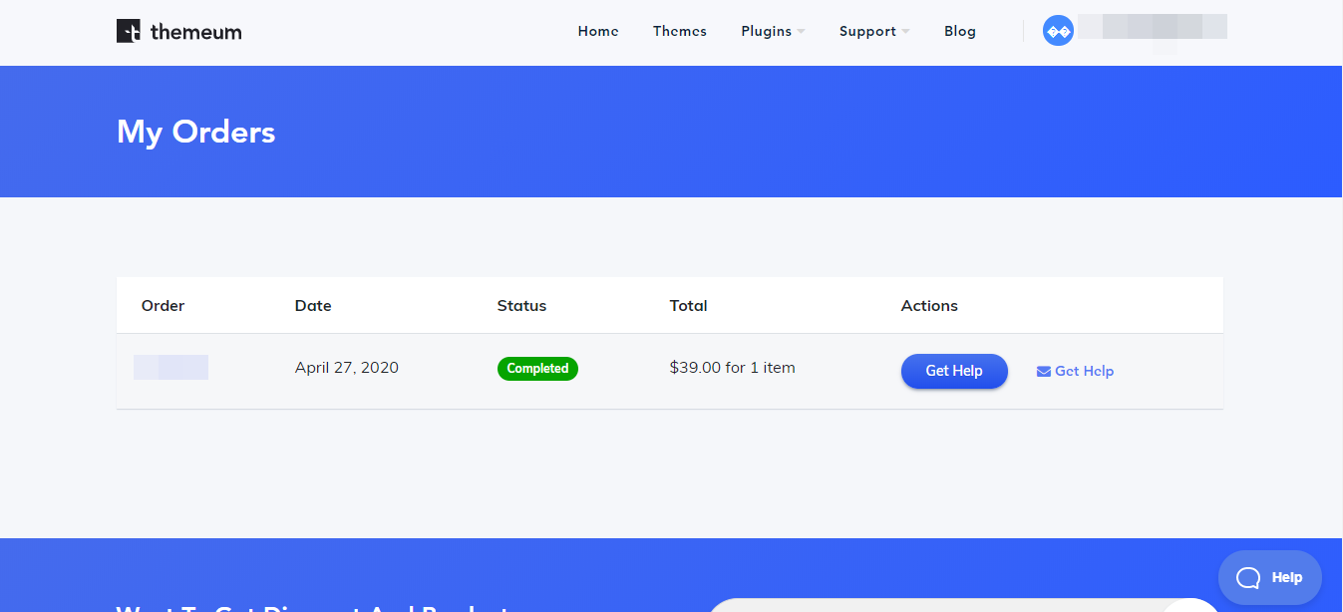Select the date April 27, 2020
The image size is (1343, 612).
[x=347, y=368]
